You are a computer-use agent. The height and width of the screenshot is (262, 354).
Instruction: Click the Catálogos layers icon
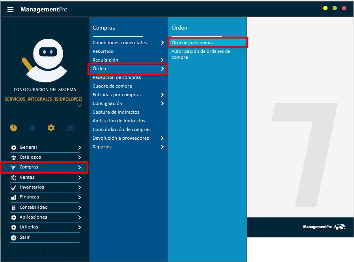coord(13,157)
